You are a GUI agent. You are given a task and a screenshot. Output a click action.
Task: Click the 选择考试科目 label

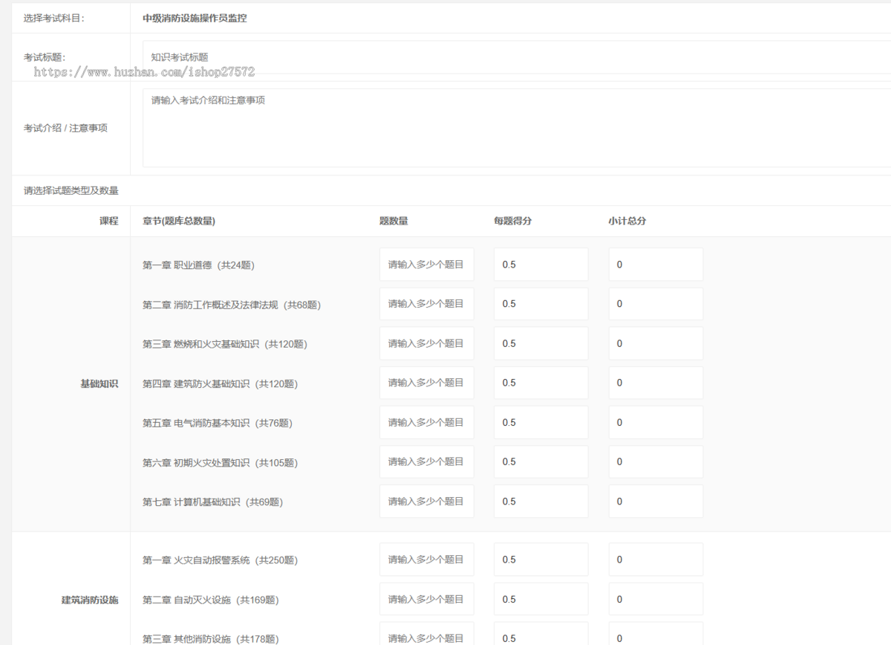click(54, 19)
